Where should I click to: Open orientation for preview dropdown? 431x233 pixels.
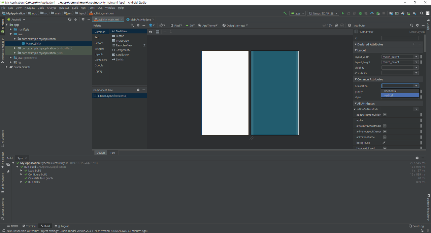(163, 26)
